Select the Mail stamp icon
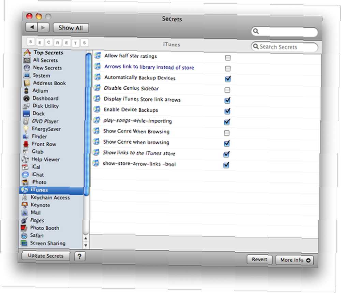Viewport: 341px width, 293px height. click(25, 213)
